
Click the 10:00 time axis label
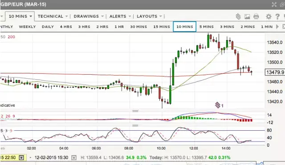(161, 148)
